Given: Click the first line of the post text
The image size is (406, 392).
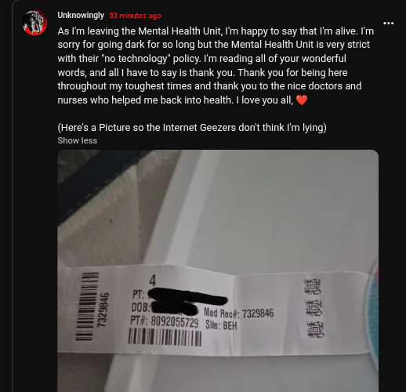Looking at the screenshot, I should click(x=216, y=31).
